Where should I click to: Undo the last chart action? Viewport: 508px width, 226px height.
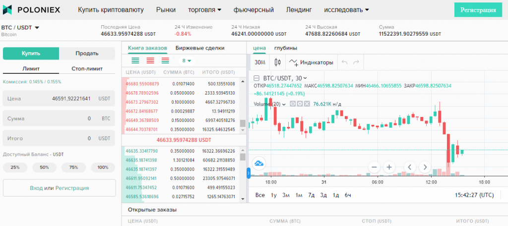coord(345,62)
